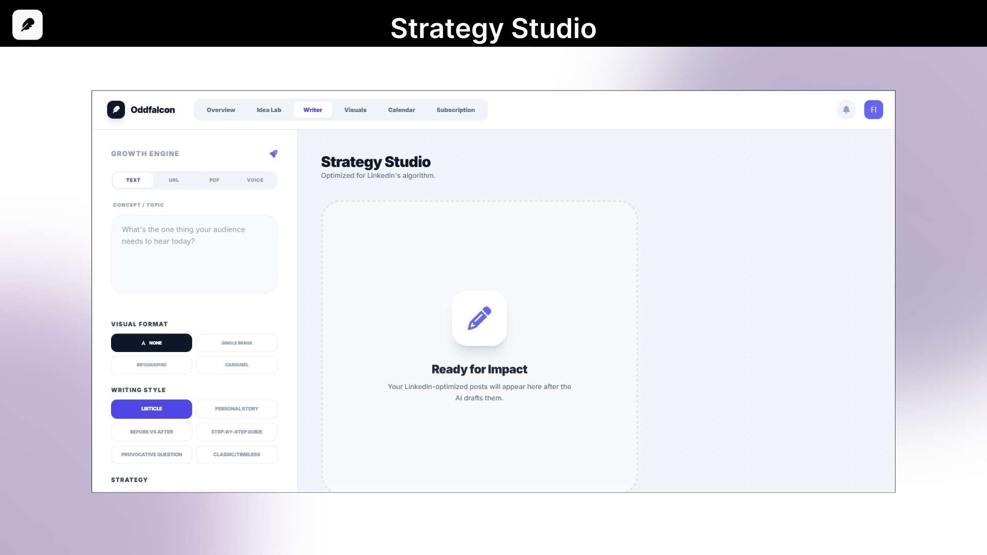The width and height of the screenshot is (987, 555).
Task: Click the Concept/Topic text input field
Action: [194, 254]
